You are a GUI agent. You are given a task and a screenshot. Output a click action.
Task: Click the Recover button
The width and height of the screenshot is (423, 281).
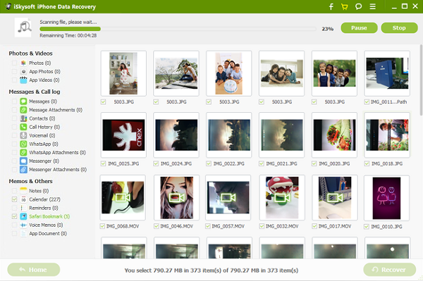pos(390,270)
